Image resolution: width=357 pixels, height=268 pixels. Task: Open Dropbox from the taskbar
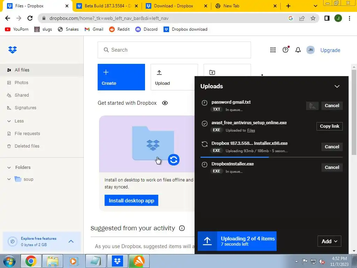pos(117,261)
